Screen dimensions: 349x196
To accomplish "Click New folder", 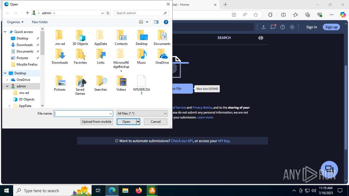I will (x=40, y=22).
